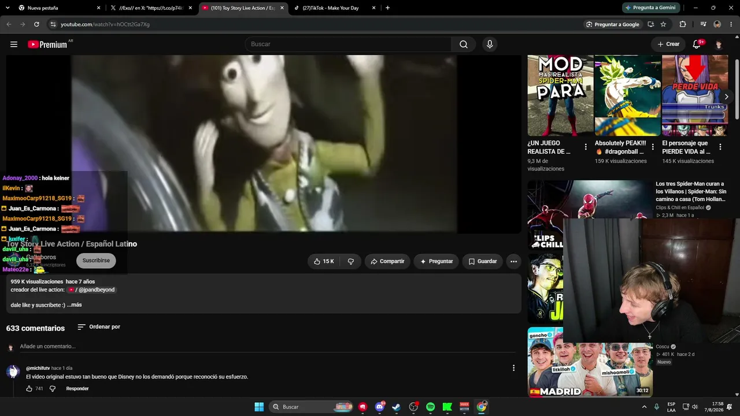Open 'Los tres Spider-Man curan a los Villanos' video

point(691,191)
